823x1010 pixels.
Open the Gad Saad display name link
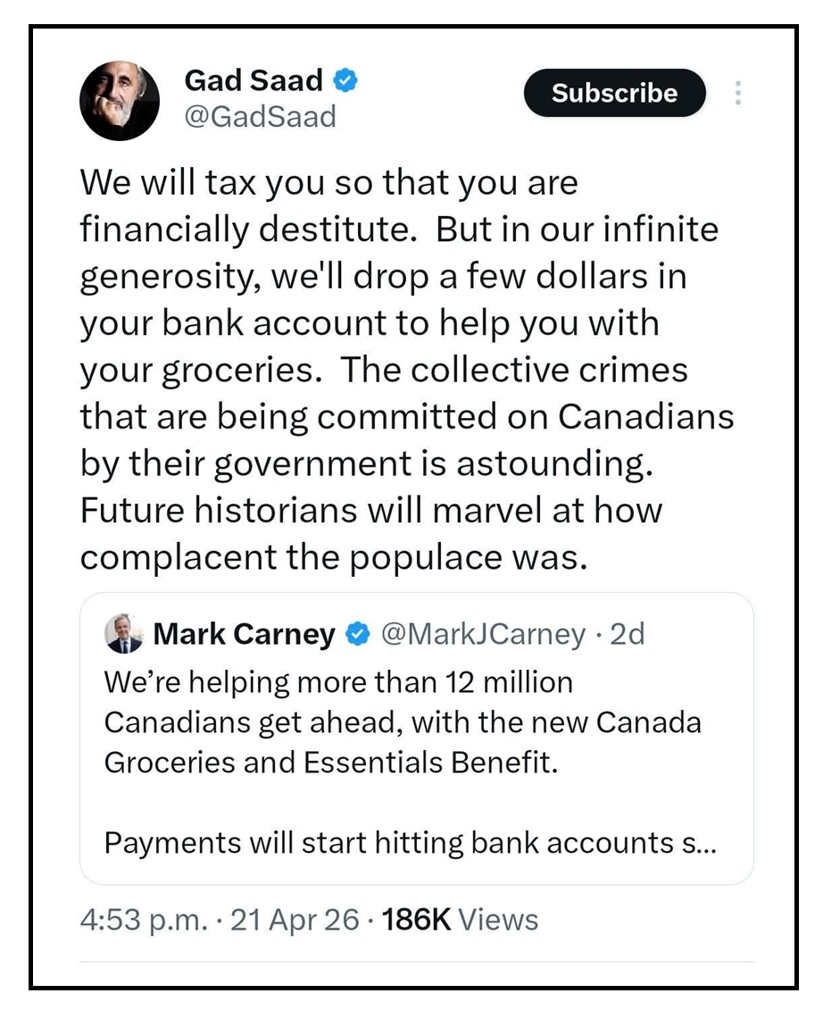[x=253, y=81]
